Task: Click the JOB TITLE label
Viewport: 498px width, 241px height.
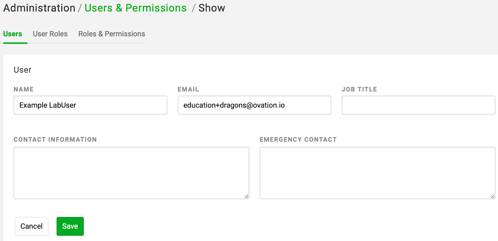Action: (x=359, y=89)
